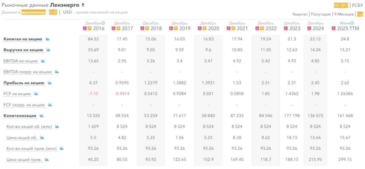Switch currency display to USD
The width and height of the screenshot is (365, 169).
(x=67, y=12)
